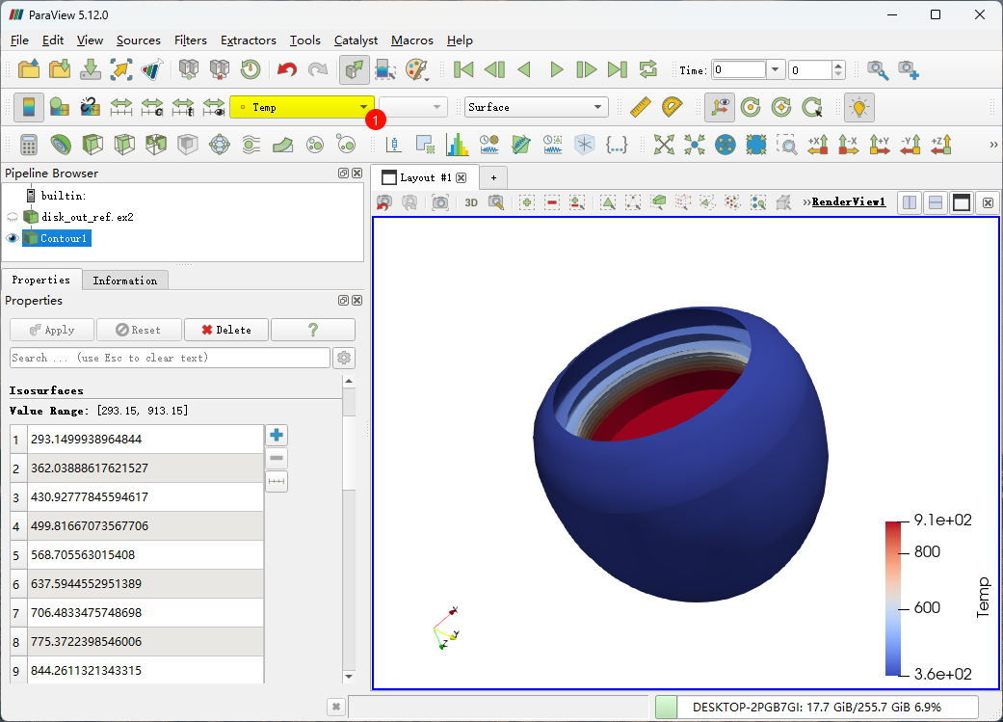This screenshot has width=1003, height=722.
Task: Click the properties search input field
Action: coord(170,358)
